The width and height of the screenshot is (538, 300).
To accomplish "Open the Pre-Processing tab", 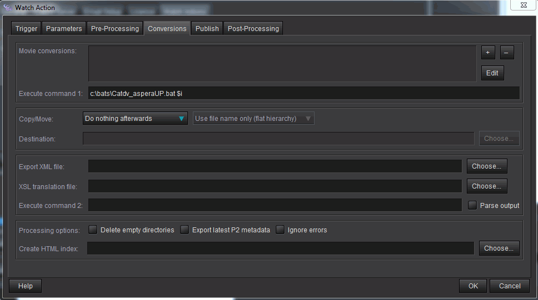I will [x=115, y=28].
